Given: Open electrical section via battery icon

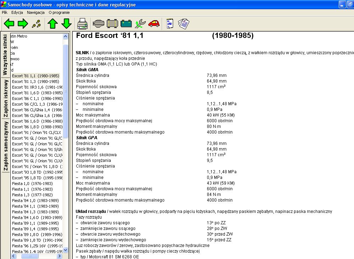Looking at the screenshot, I should [126, 24].
